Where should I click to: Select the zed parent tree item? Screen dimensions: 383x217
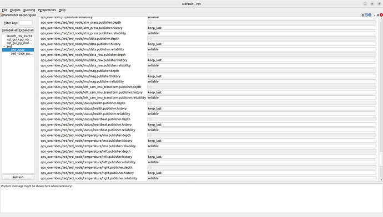tap(9, 46)
